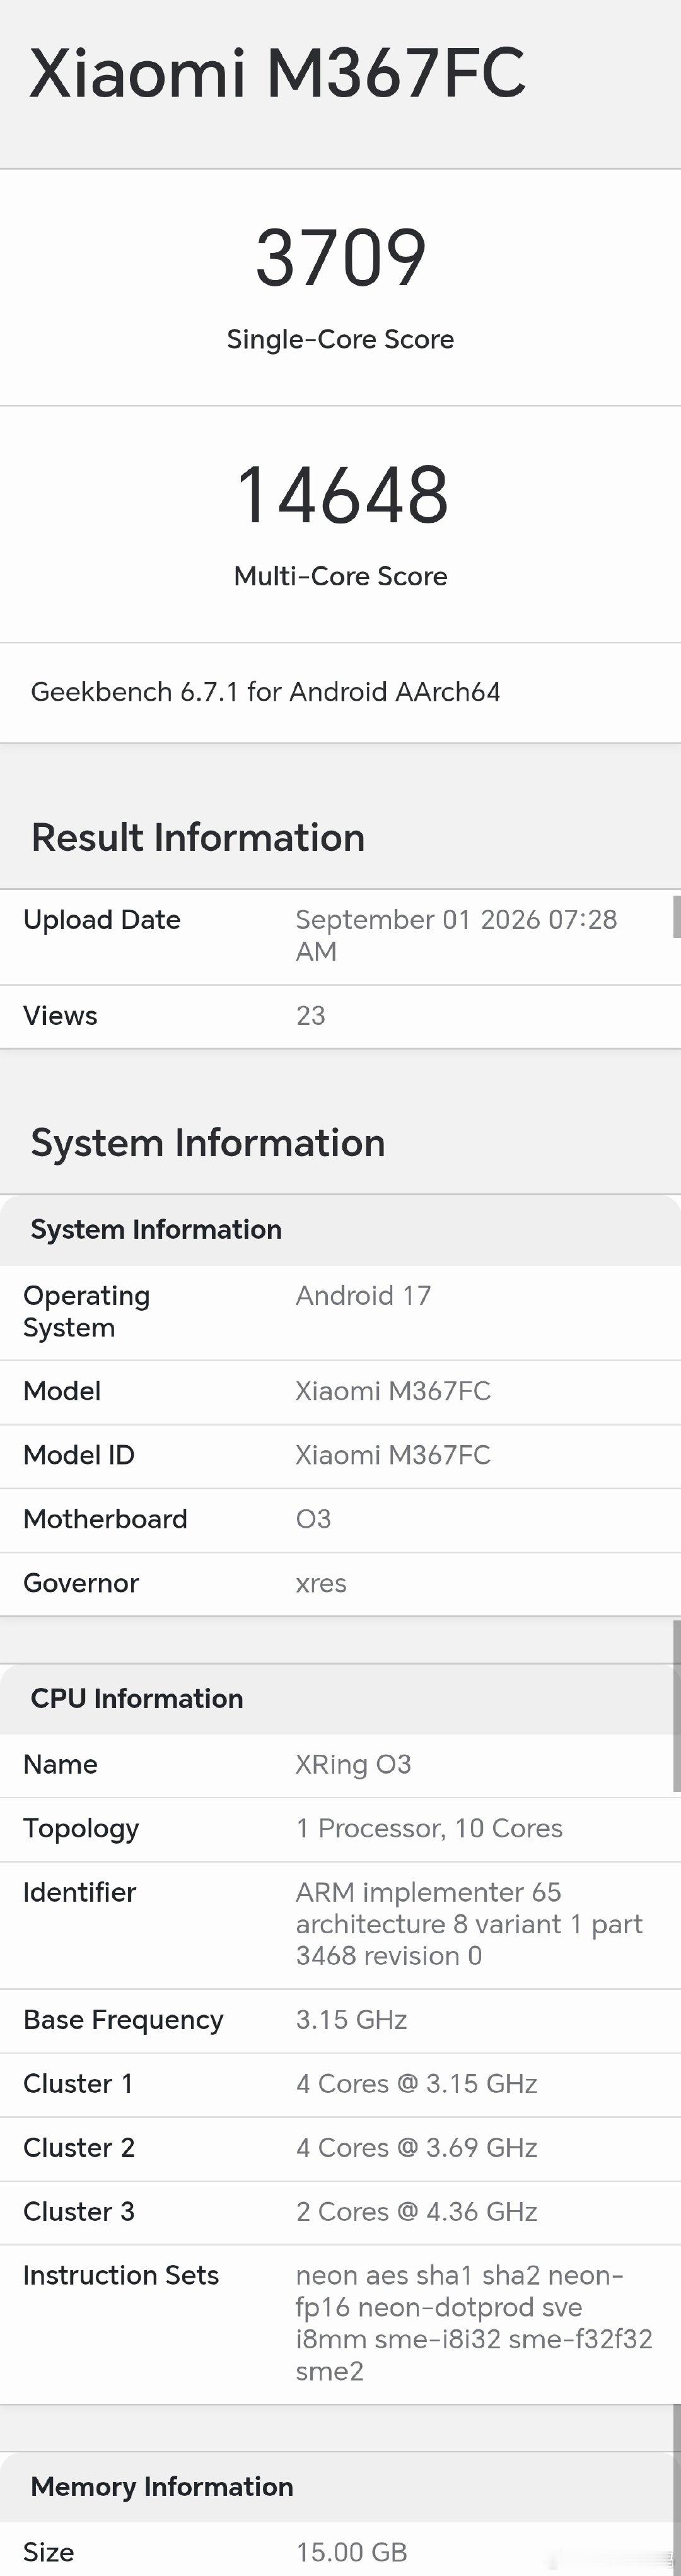The height and width of the screenshot is (2576, 681).
Task: Select Xiaomi M367FC in the Model ID row
Action: [x=393, y=1455]
